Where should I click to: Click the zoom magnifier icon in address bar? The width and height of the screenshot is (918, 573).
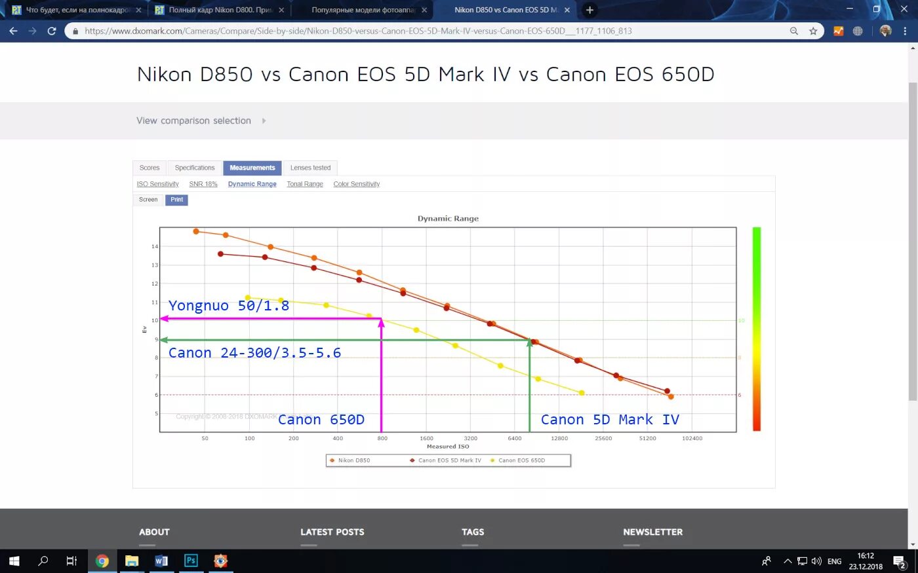click(794, 31)
